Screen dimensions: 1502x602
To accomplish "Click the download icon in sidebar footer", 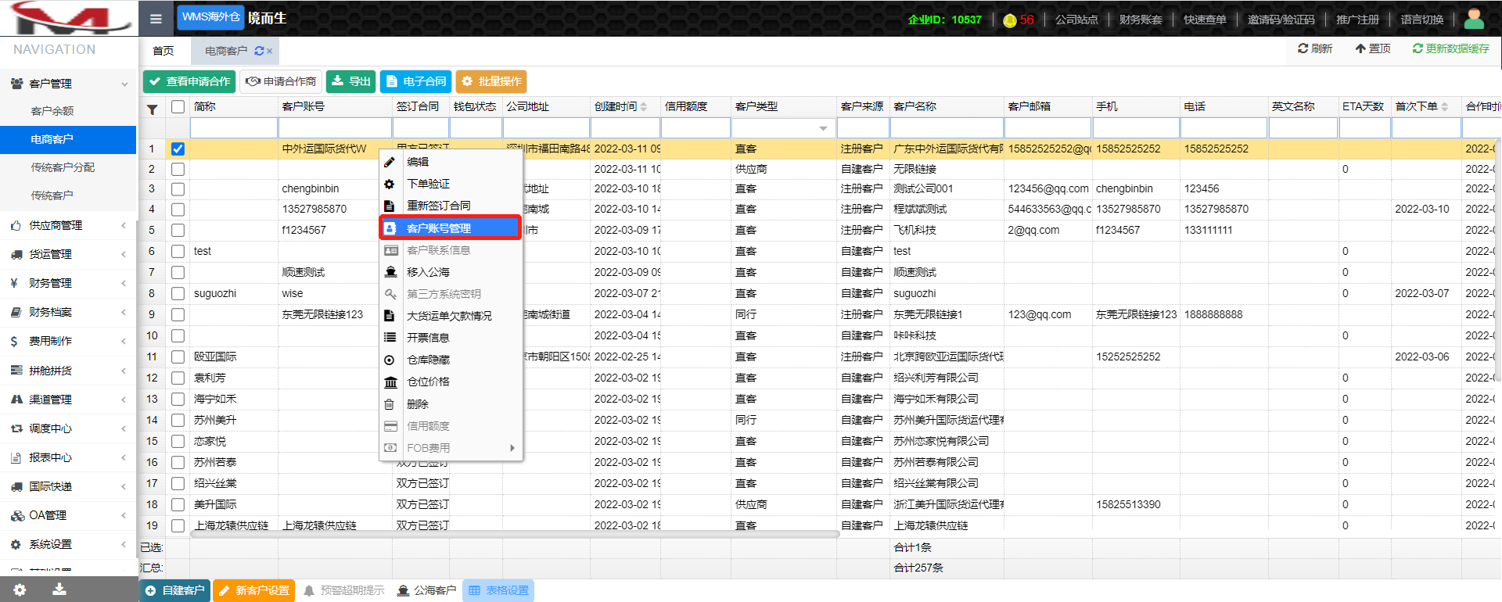I will pyautogui.click(x=59, y=589).
